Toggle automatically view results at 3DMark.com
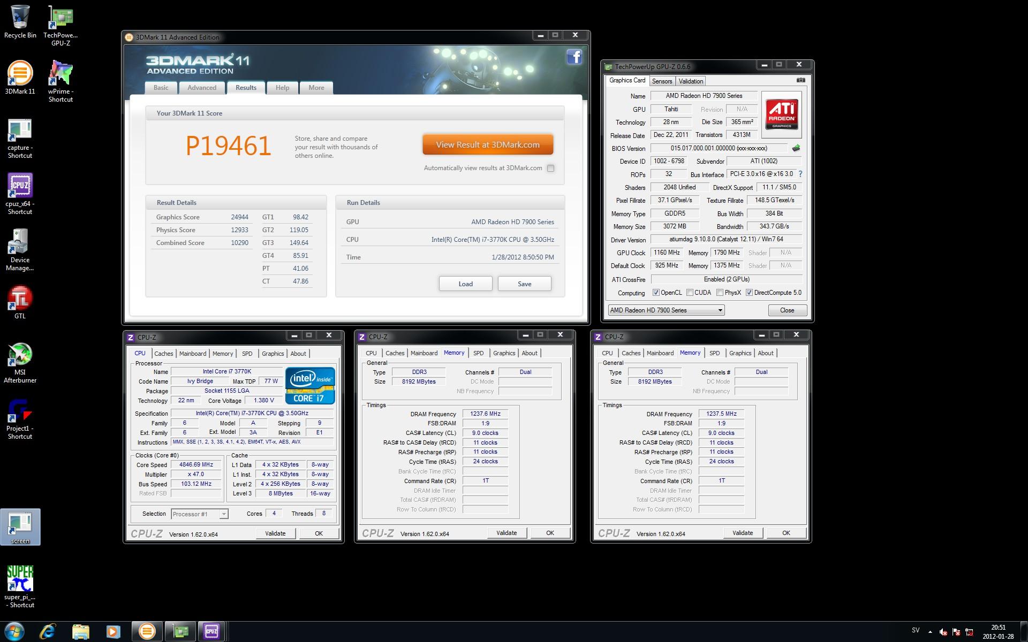Screen dimensions: 1028x642 (550, 168)
